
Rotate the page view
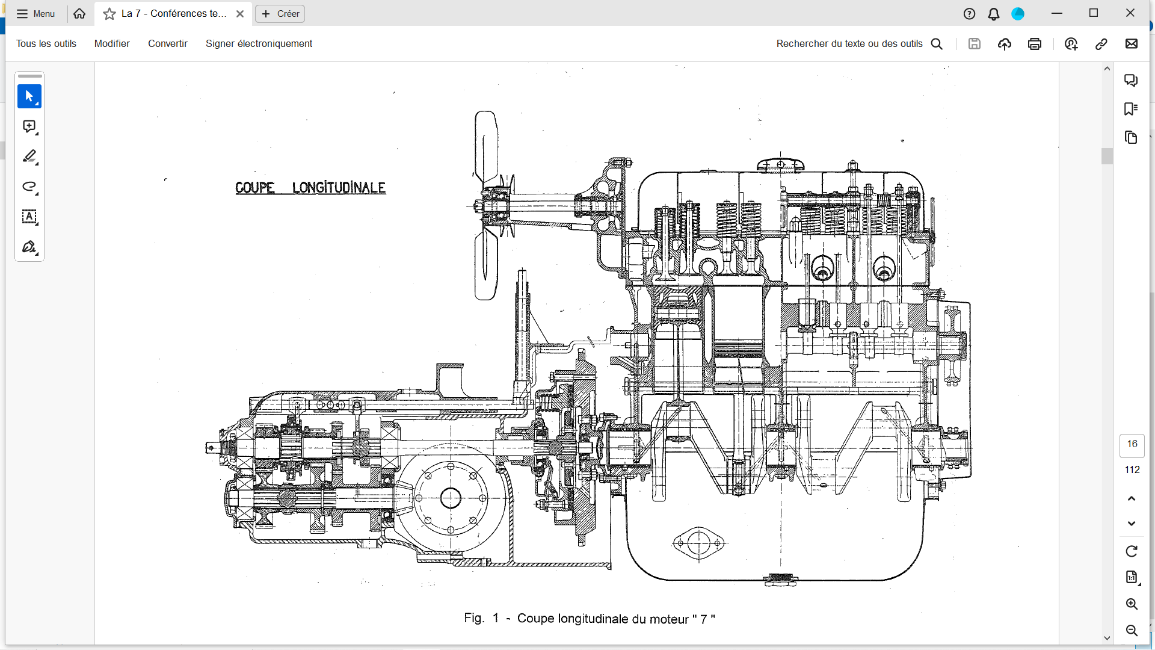pos(1132,551)
